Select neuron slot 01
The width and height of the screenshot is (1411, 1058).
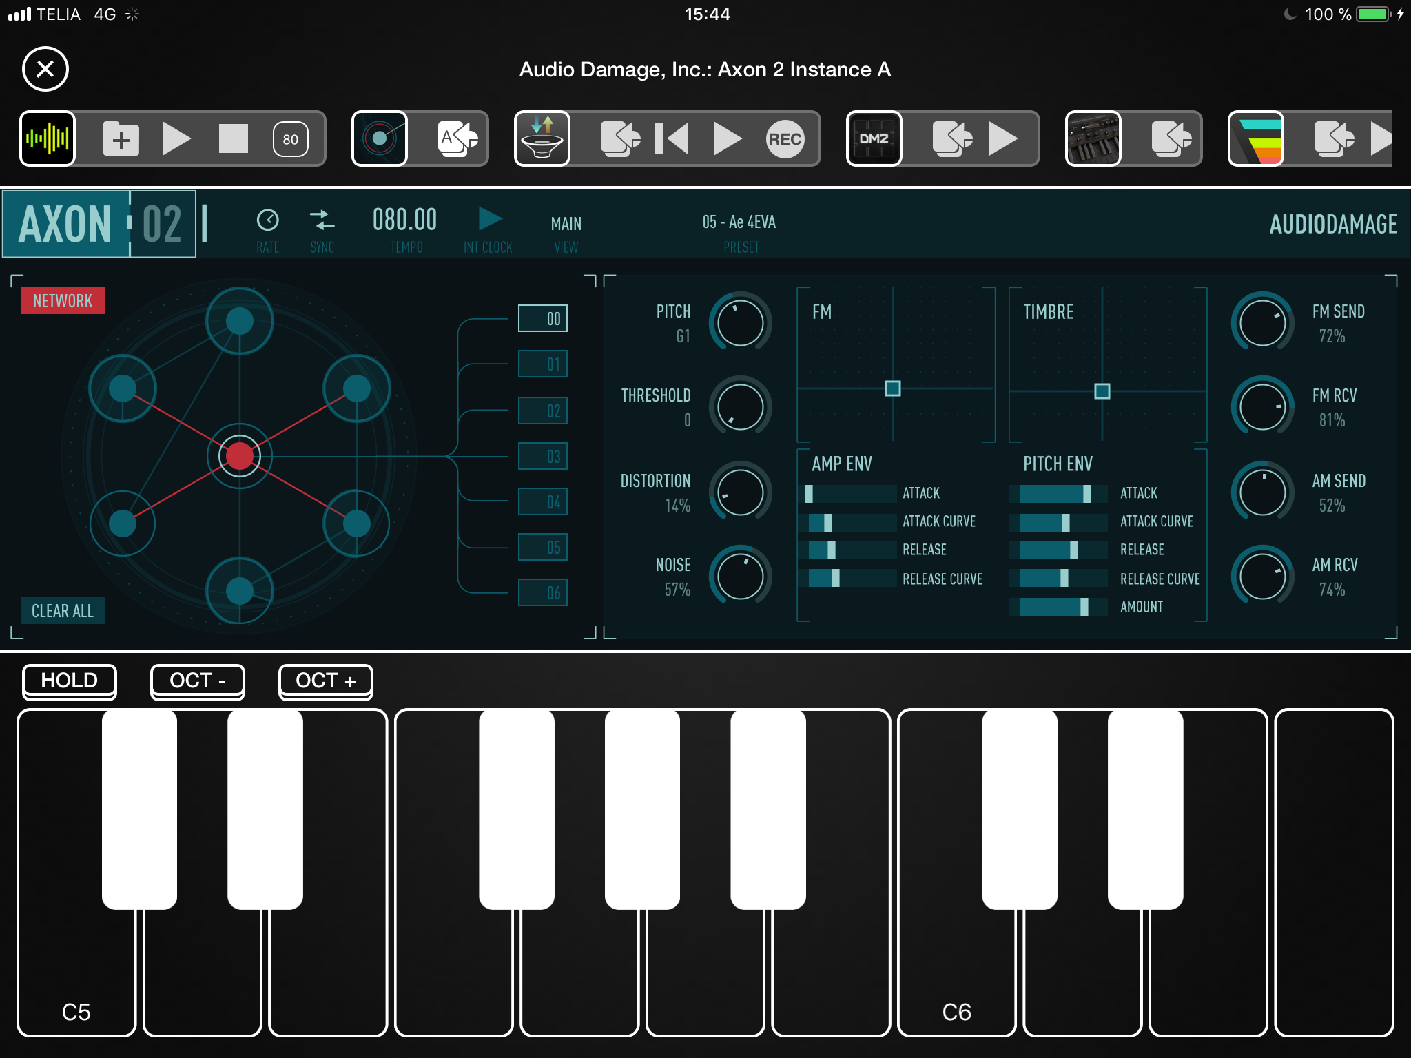543,364
